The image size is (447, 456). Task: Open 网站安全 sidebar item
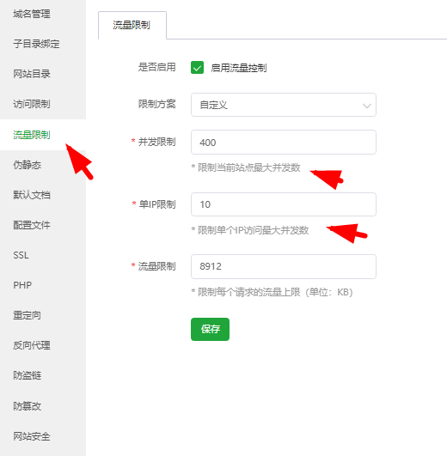coord(32,436)
